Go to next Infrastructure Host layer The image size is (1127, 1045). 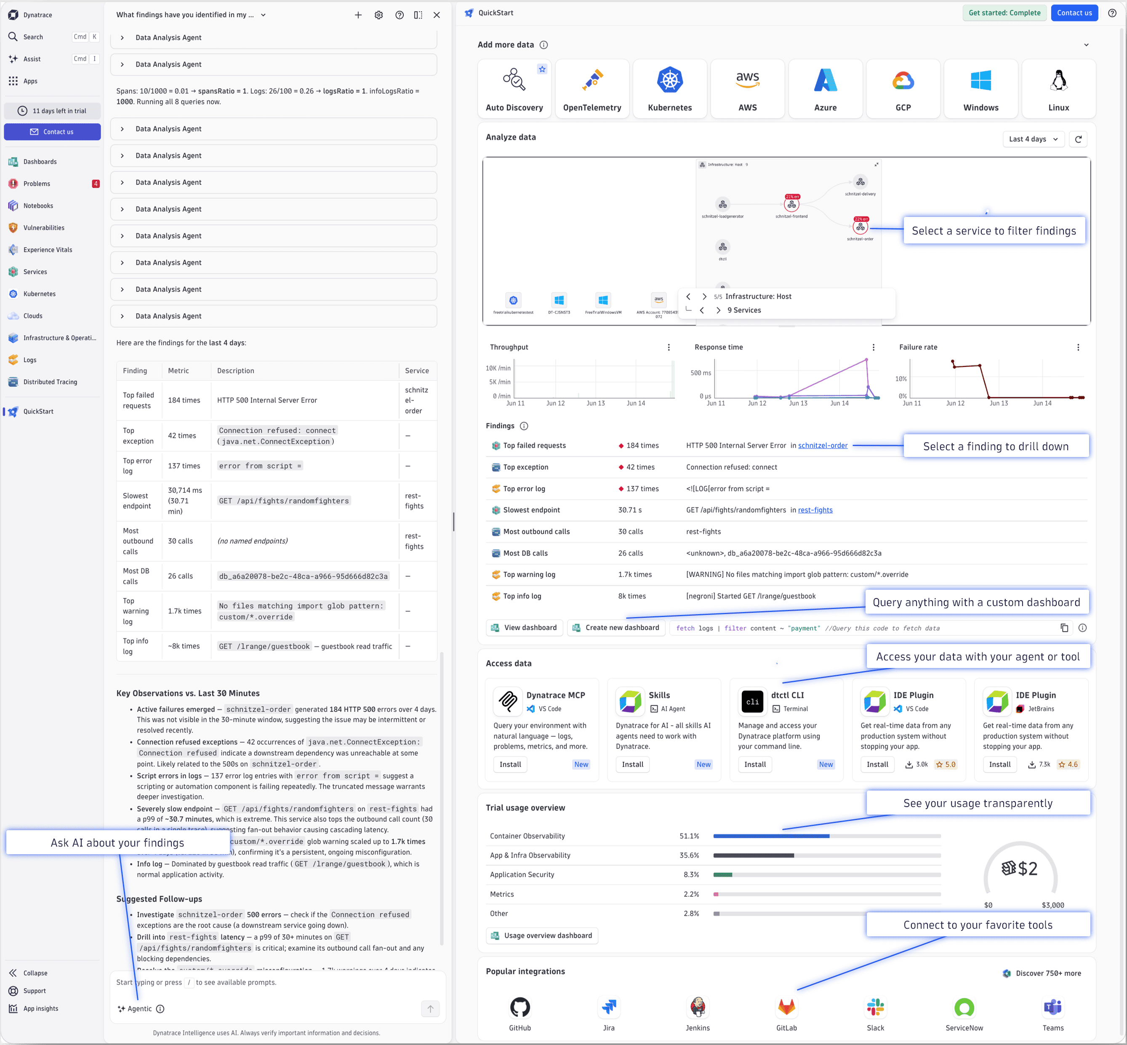704,296
